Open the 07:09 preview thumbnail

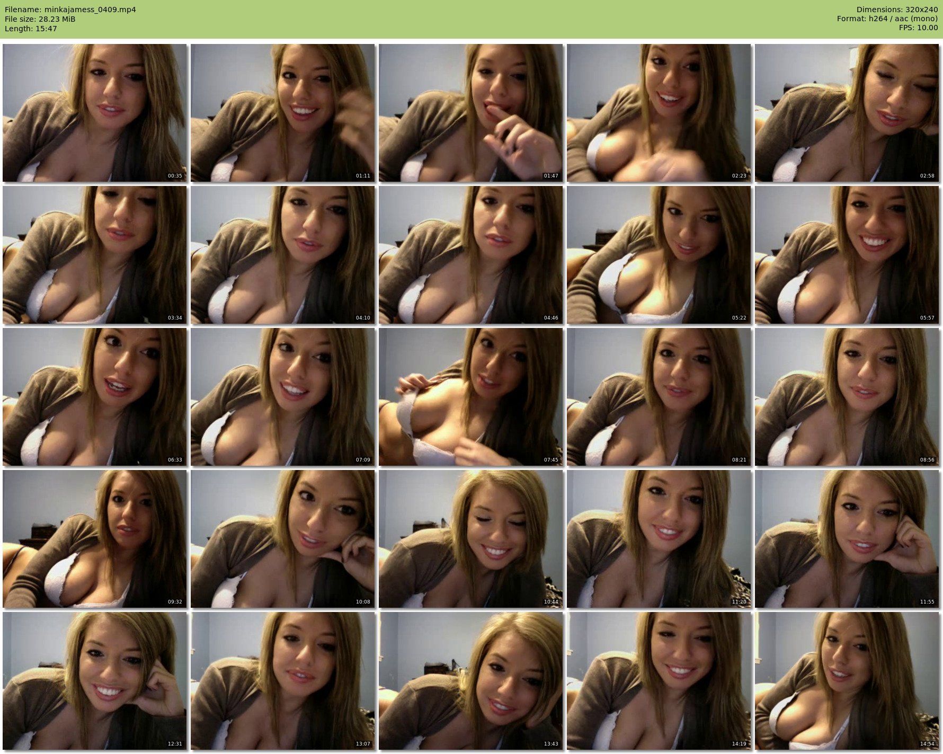[283, 397]
